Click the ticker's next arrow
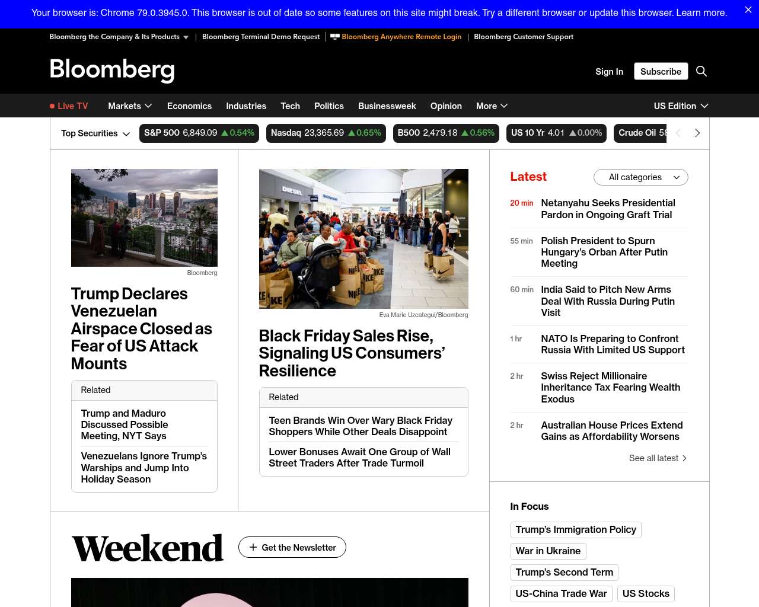 point(697,133)
